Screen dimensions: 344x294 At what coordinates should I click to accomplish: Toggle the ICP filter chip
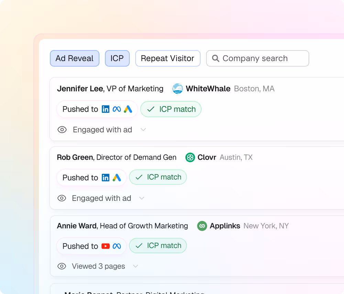(x=117, y=58)
